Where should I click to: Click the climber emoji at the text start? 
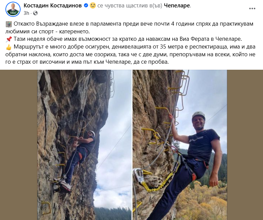(x=9, y=24)
